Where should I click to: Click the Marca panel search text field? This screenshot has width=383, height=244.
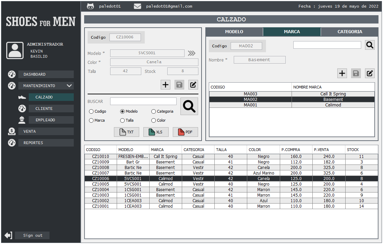[327, 45]
